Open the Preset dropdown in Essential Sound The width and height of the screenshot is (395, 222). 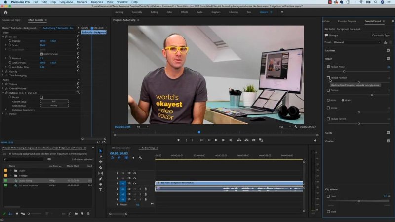[x=357, y=42]
